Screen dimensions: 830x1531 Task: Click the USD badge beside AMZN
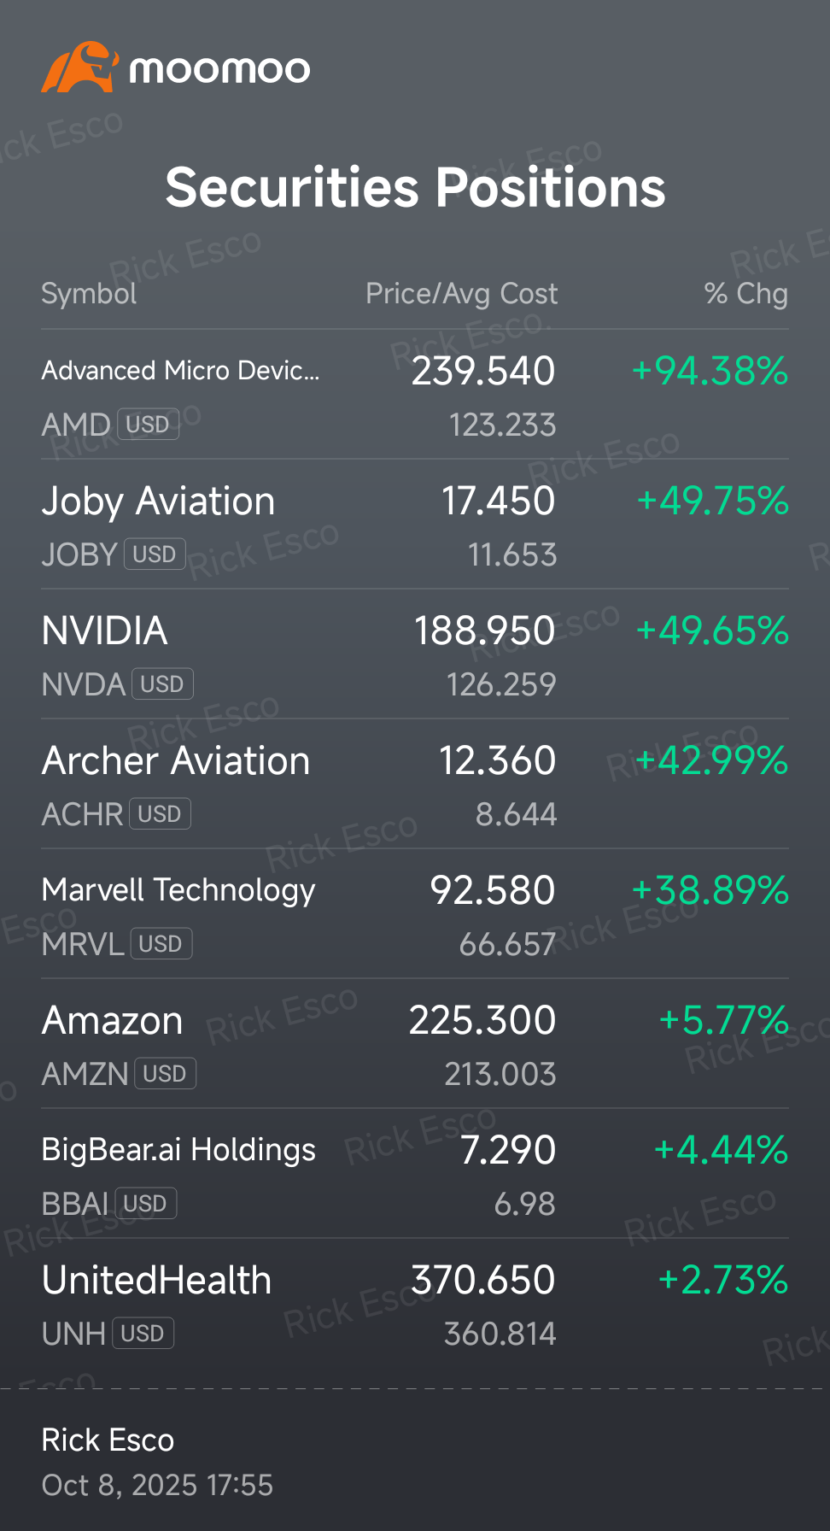point(165,1074)
